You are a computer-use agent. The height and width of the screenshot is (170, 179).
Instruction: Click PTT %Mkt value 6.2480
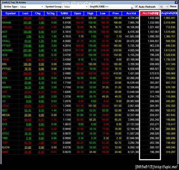tap(67, 18)
